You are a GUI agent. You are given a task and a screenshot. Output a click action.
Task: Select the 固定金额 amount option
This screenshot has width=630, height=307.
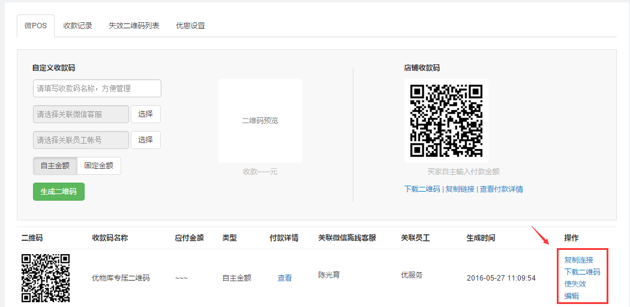coord(99,166)
